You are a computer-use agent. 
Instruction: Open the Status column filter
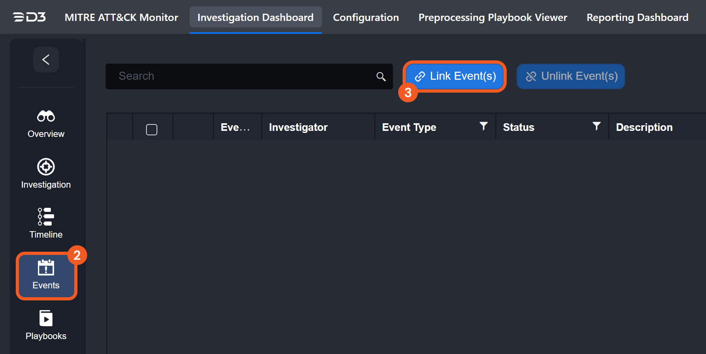point(596,126)
